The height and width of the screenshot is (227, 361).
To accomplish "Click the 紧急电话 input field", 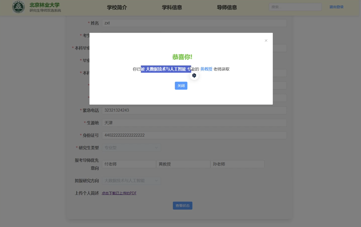I will (194, 110).
